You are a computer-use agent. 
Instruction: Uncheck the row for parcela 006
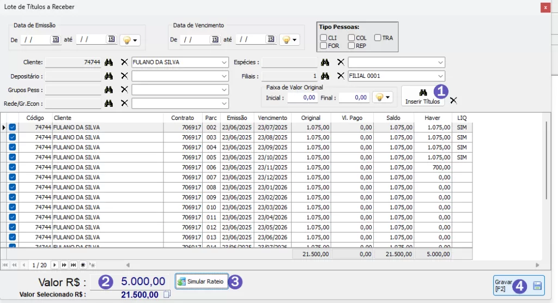12,167
